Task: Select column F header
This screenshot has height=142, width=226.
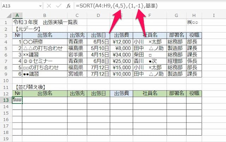Action: click(150, 16)
